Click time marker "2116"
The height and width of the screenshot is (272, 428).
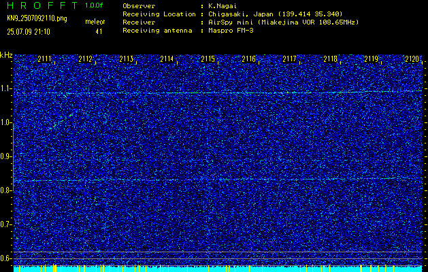[248, 59]
